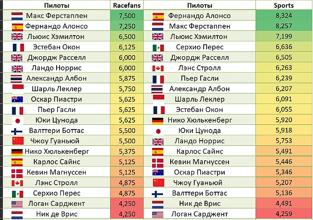Click Chinese flag beside Чжоу Гуаньюй in right table
This screenshot has height=220, width=313.
click(x=158, y=183)
